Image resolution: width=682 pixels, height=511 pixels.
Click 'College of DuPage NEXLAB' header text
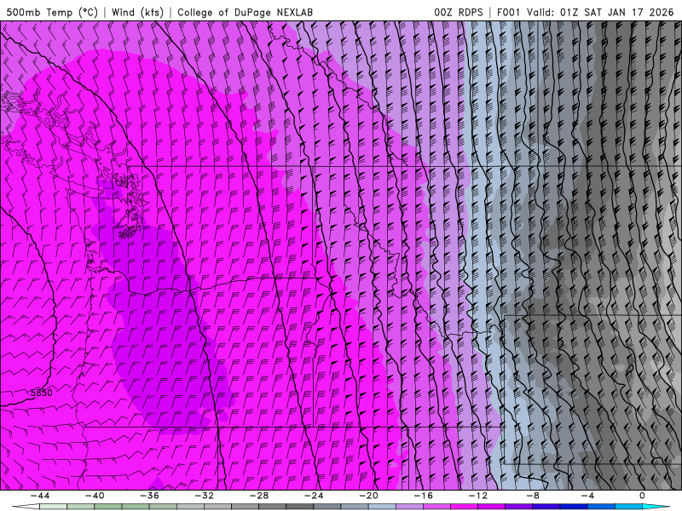[245, 13]
